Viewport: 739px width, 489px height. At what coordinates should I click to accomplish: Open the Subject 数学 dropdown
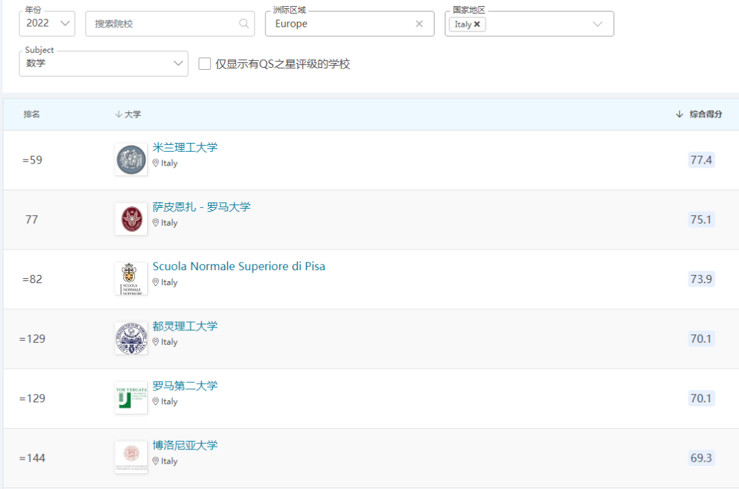104,64
